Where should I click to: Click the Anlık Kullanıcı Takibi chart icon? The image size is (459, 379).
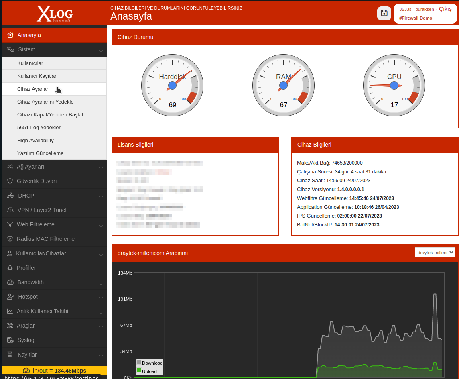pyautogui.click(x=10, y=311)
